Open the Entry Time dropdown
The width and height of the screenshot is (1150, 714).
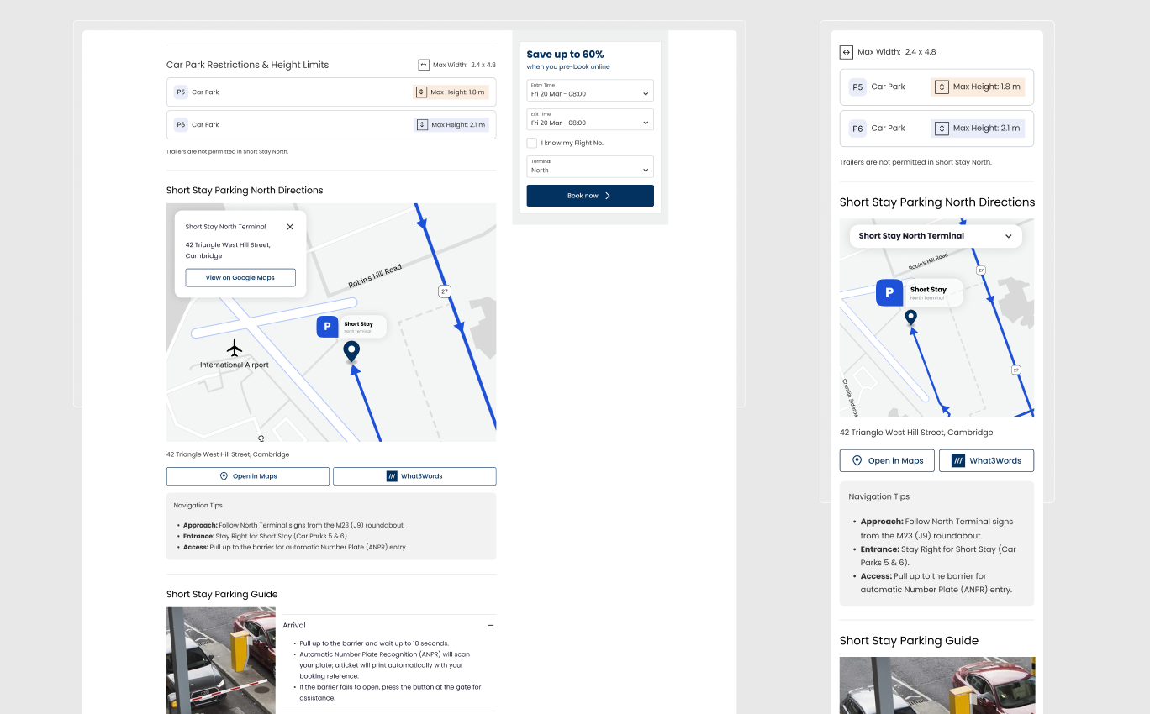point(590,91)
